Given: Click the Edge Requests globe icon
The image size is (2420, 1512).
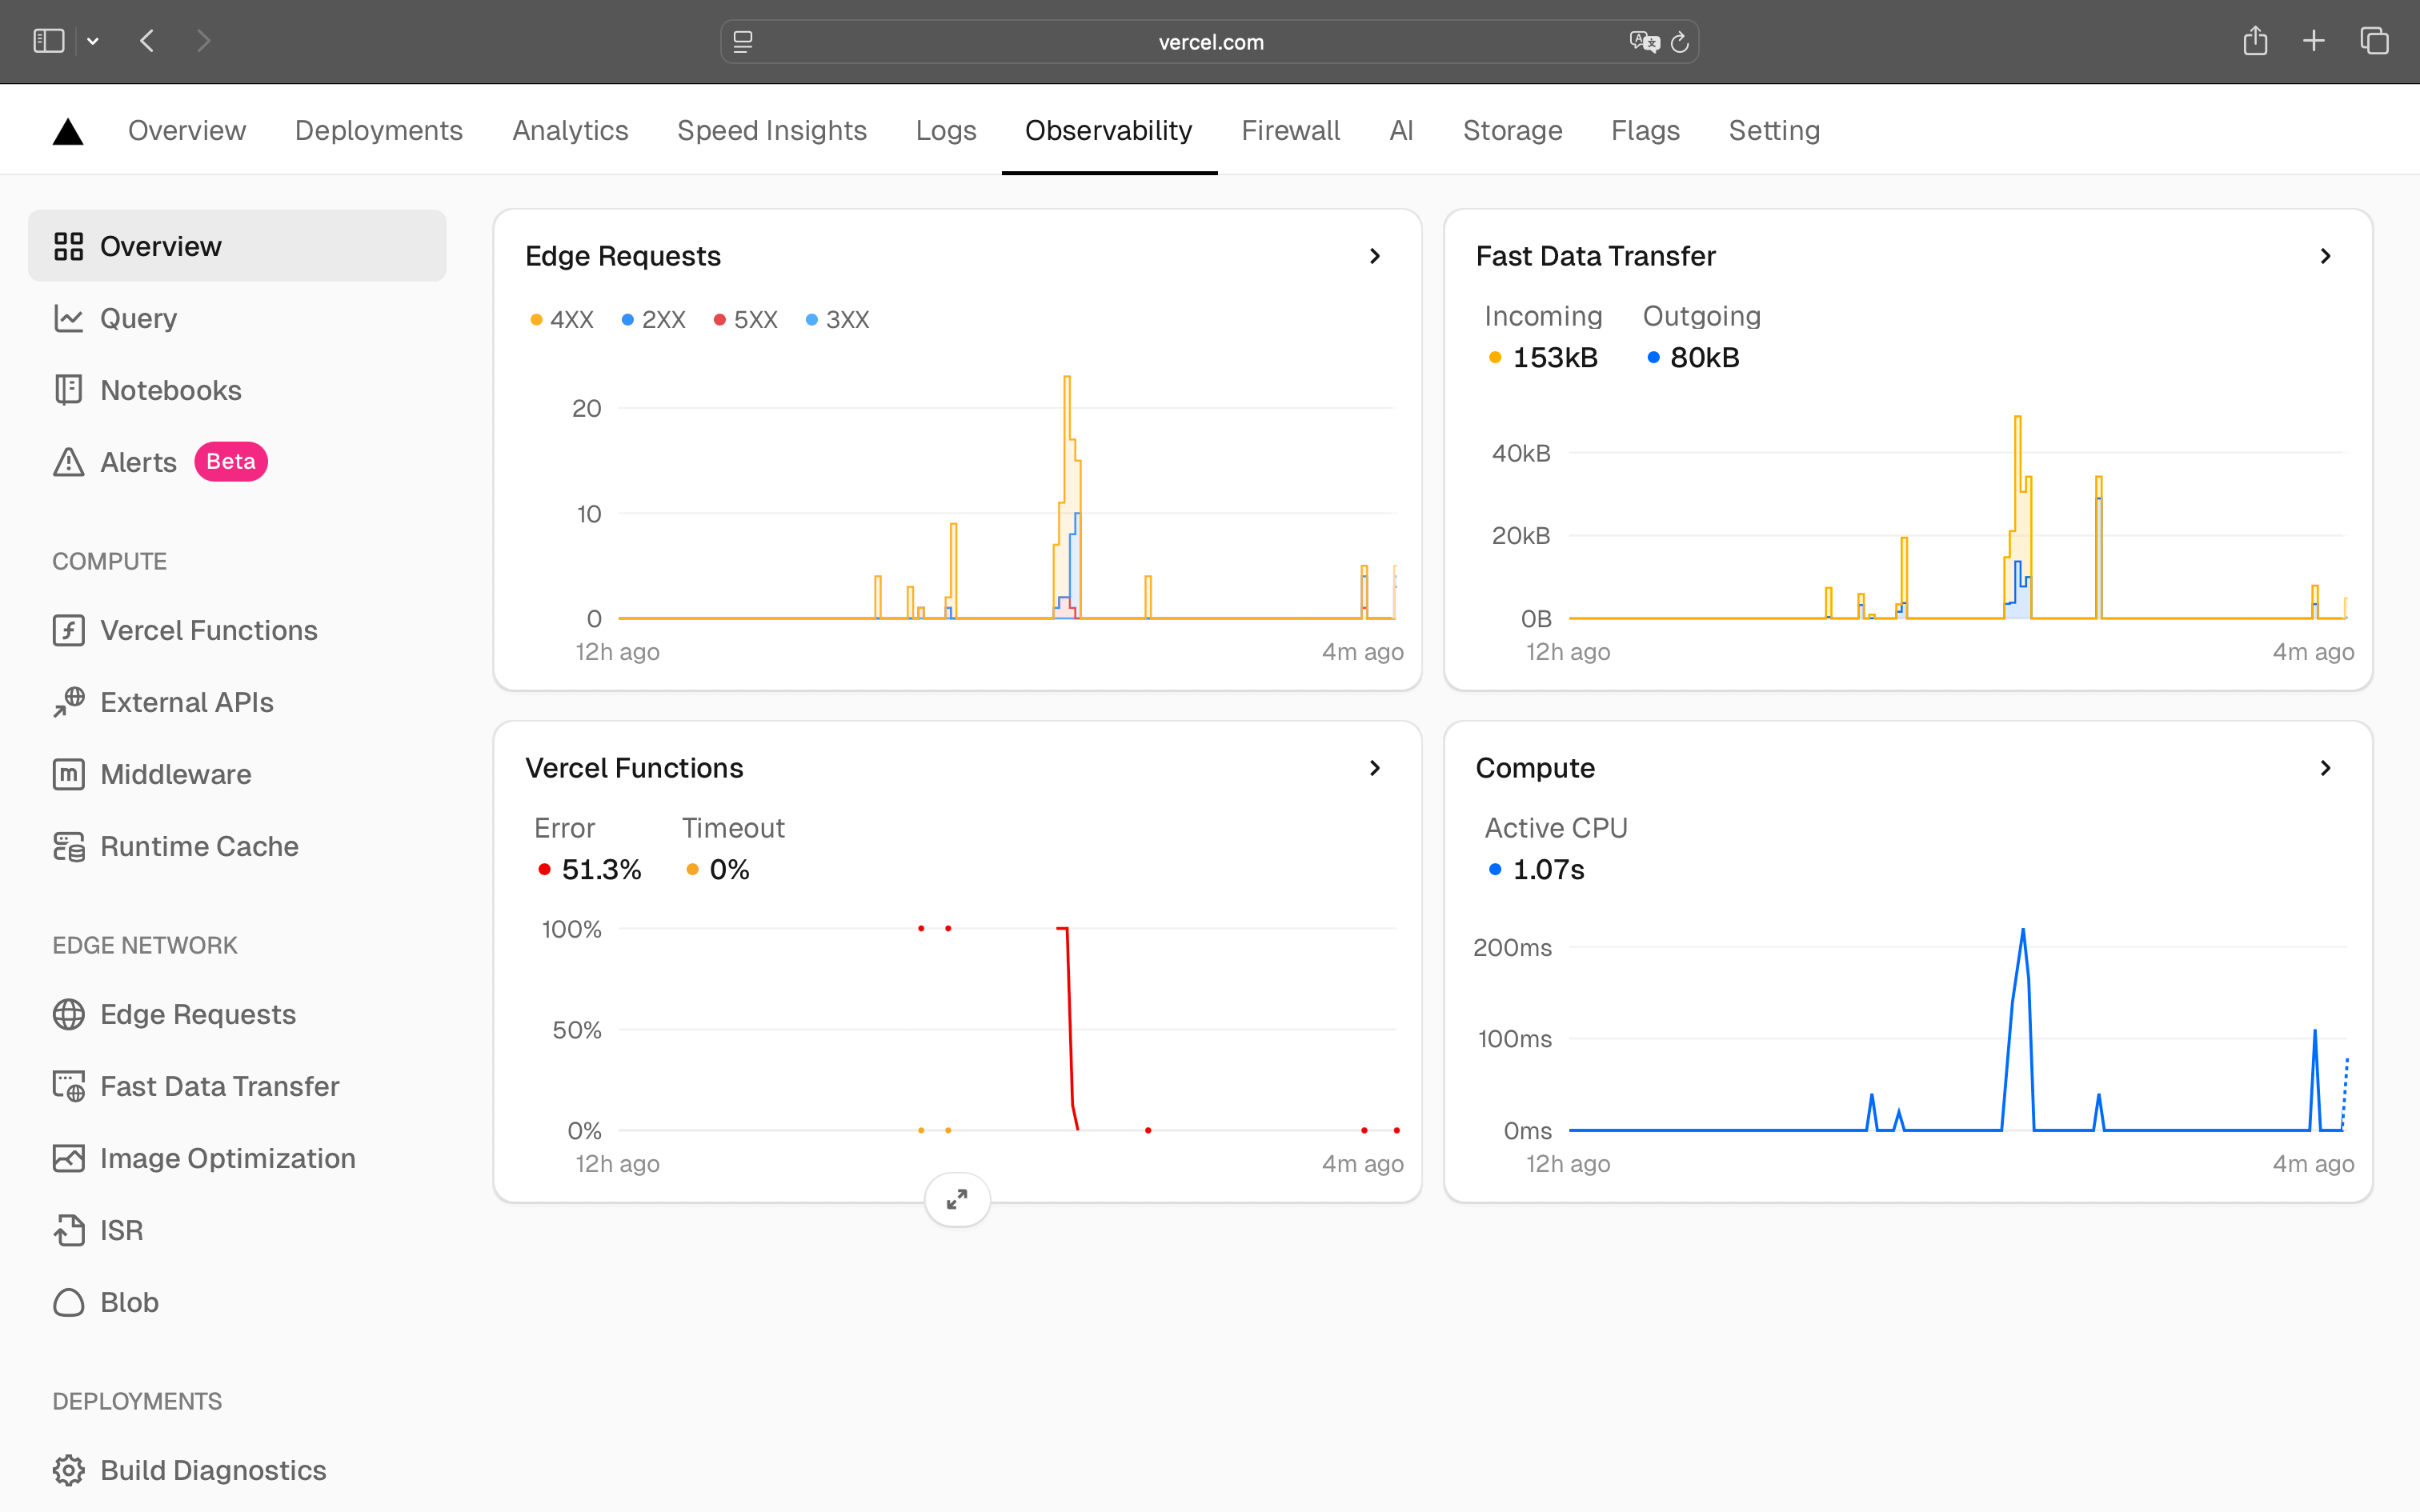Looking at the screenshot, I should [x=67, y=1014].
